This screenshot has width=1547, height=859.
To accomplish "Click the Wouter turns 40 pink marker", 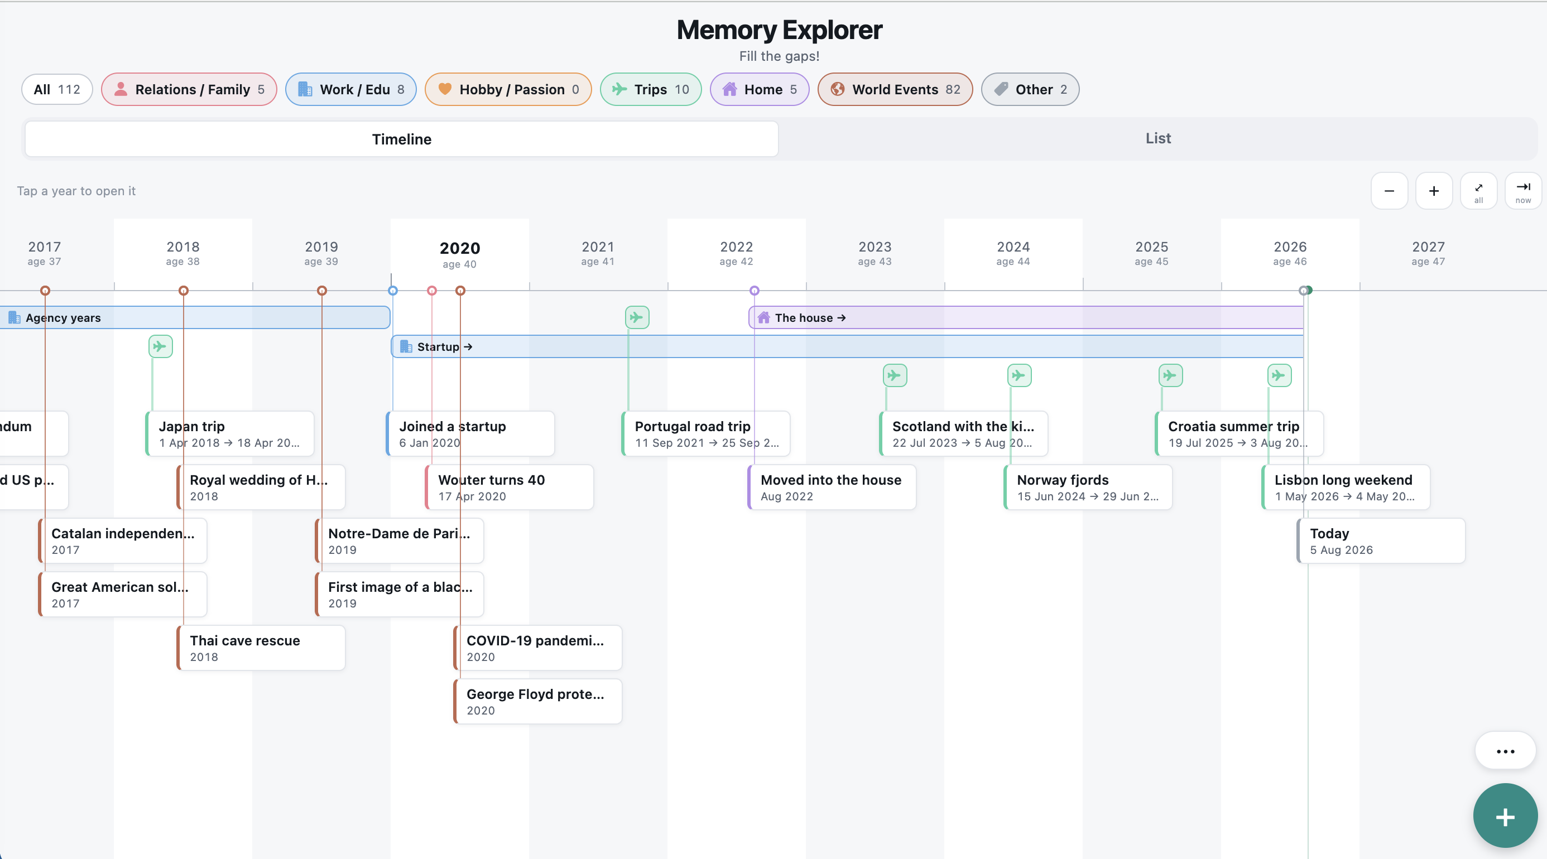I will click(432, 291).
